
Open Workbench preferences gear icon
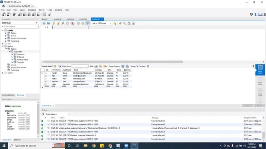tap(251, 14)
